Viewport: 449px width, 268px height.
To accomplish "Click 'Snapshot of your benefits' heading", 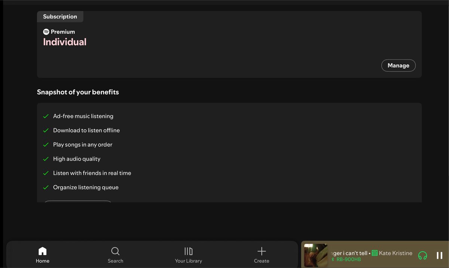I will [x=78, y=92].
